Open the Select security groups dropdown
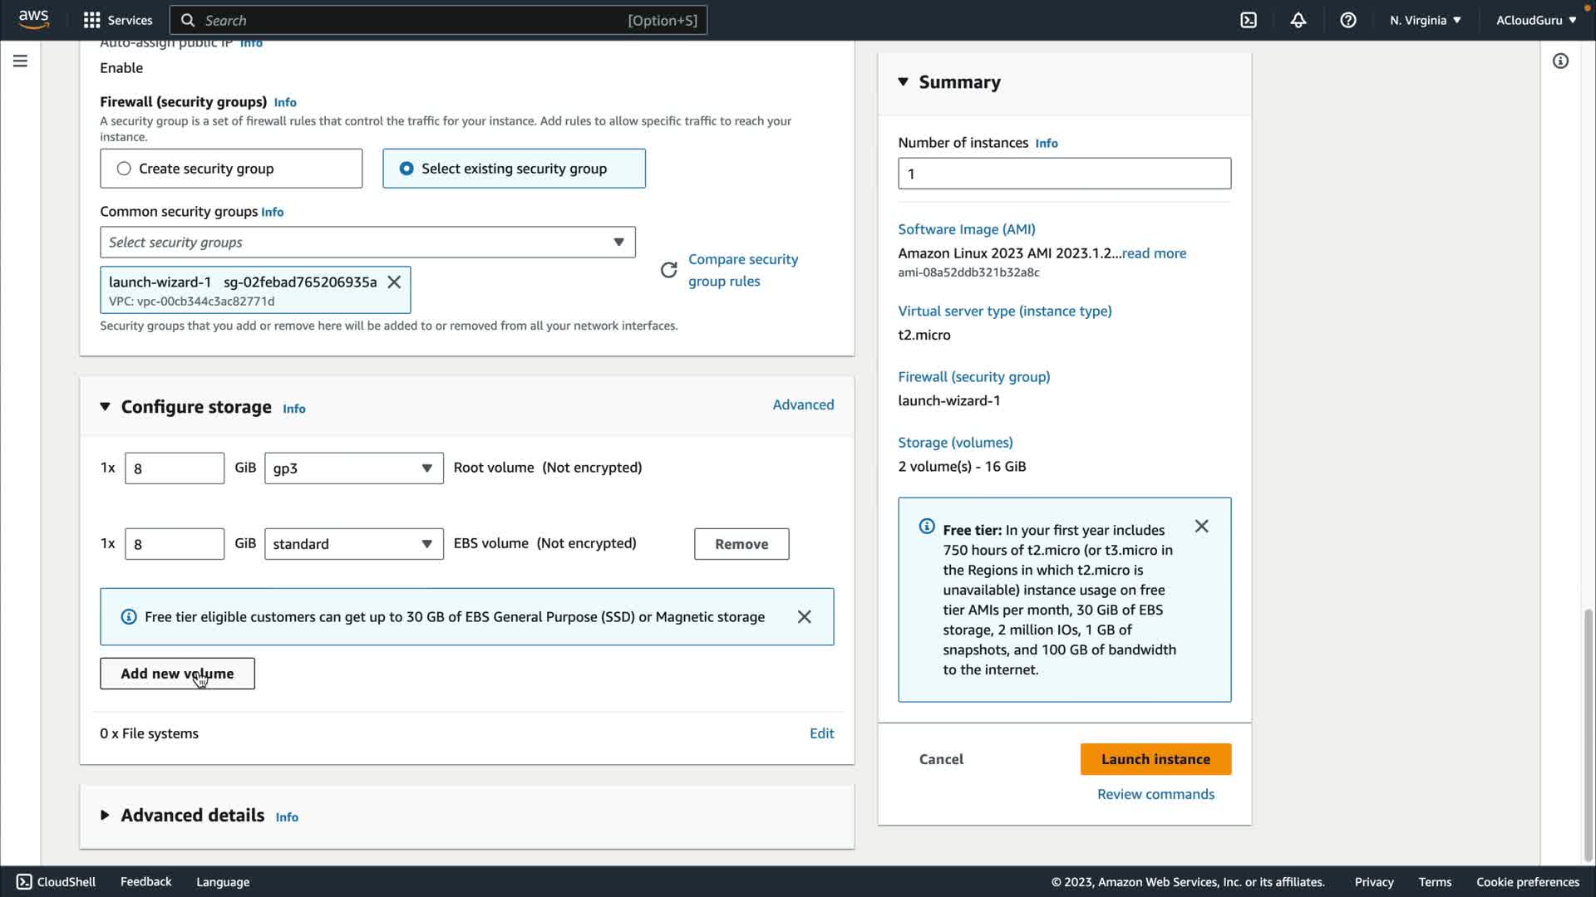The width and height of the screenshot is (1596, 897). coord(367,243)
